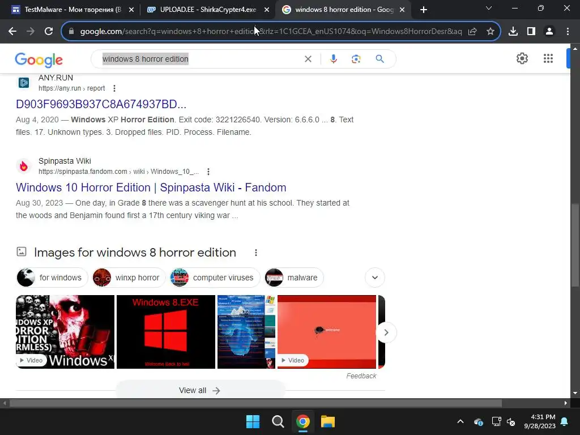
Task: Search by image with Google Lens
Action: coord(356,59)
